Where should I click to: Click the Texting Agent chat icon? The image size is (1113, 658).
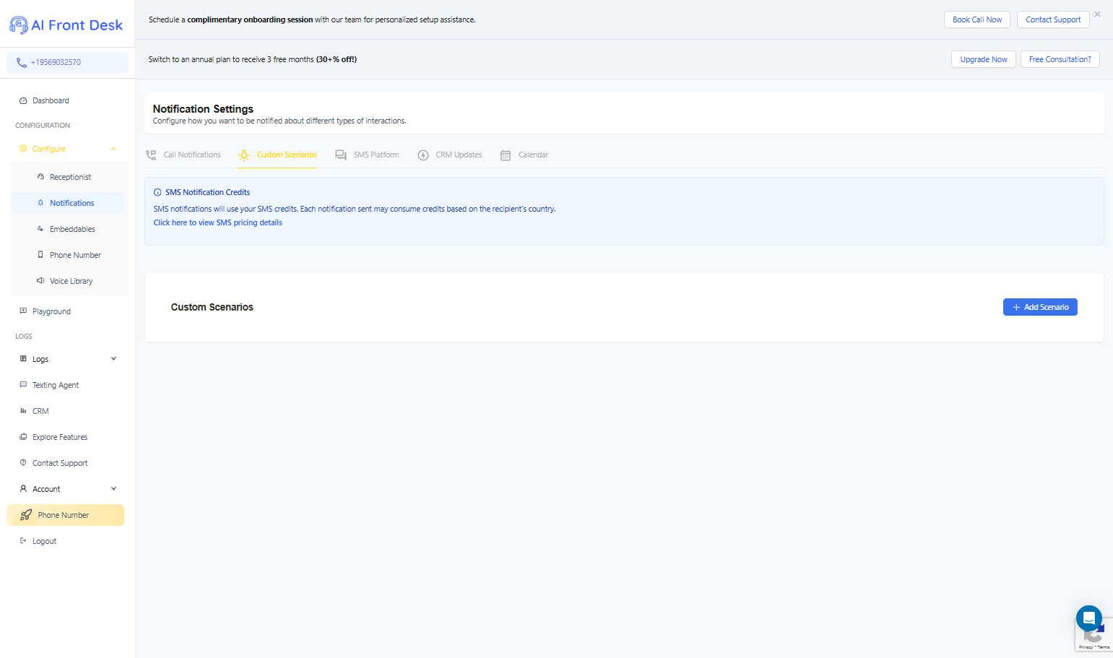[x=23, y=385]
